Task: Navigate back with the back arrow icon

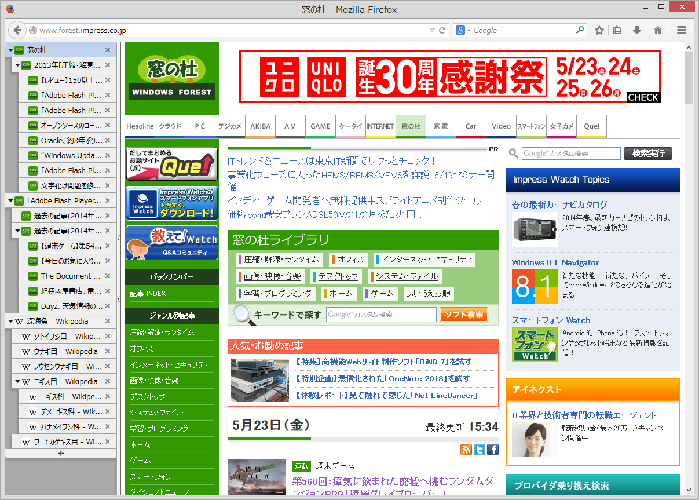Action: tap(17, 30)
